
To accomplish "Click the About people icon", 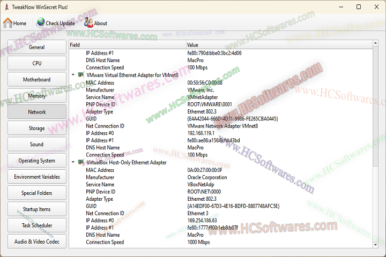I will (x=88, y=22).
